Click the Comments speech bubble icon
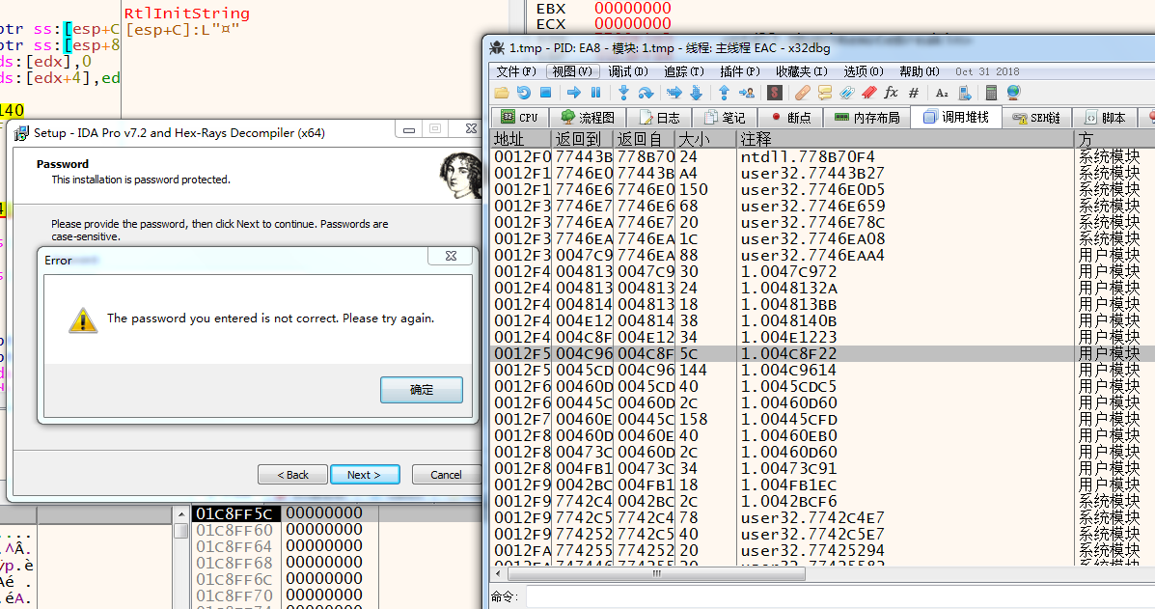This screenshot has width=1155, height=609. tap(824, 93)
